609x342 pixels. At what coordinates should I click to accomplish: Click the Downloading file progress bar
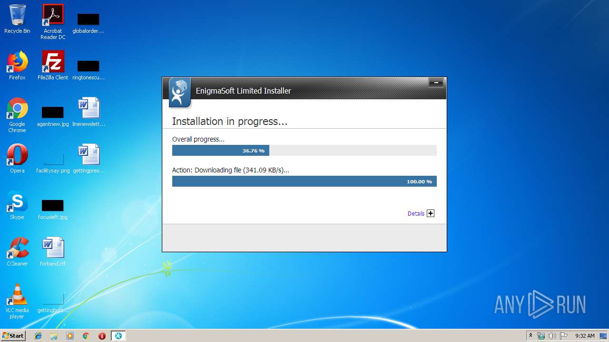(x=304, y=181)
